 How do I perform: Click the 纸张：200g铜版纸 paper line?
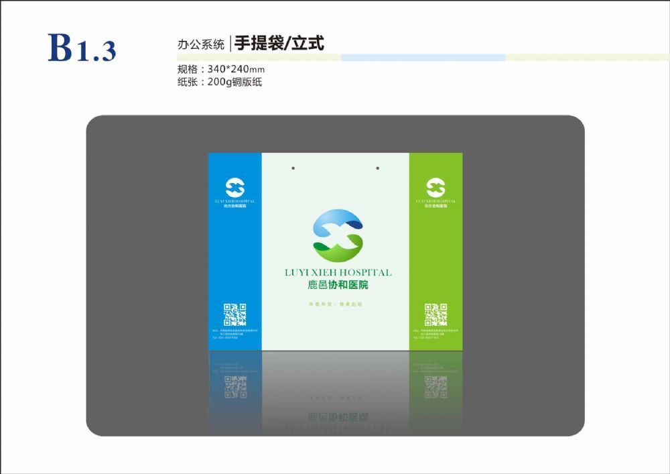pos(220,82)
